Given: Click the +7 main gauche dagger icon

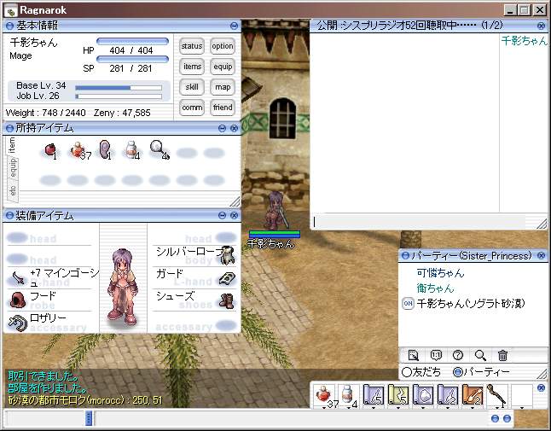Looking at the screenshot, I should click(x=18, y=277).
